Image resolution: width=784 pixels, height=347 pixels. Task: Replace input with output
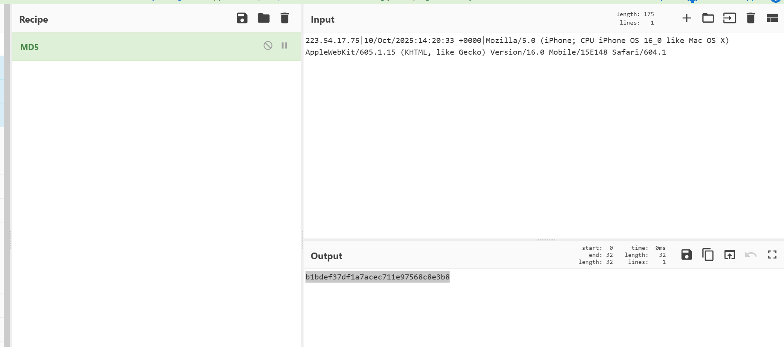click(730, 255)
